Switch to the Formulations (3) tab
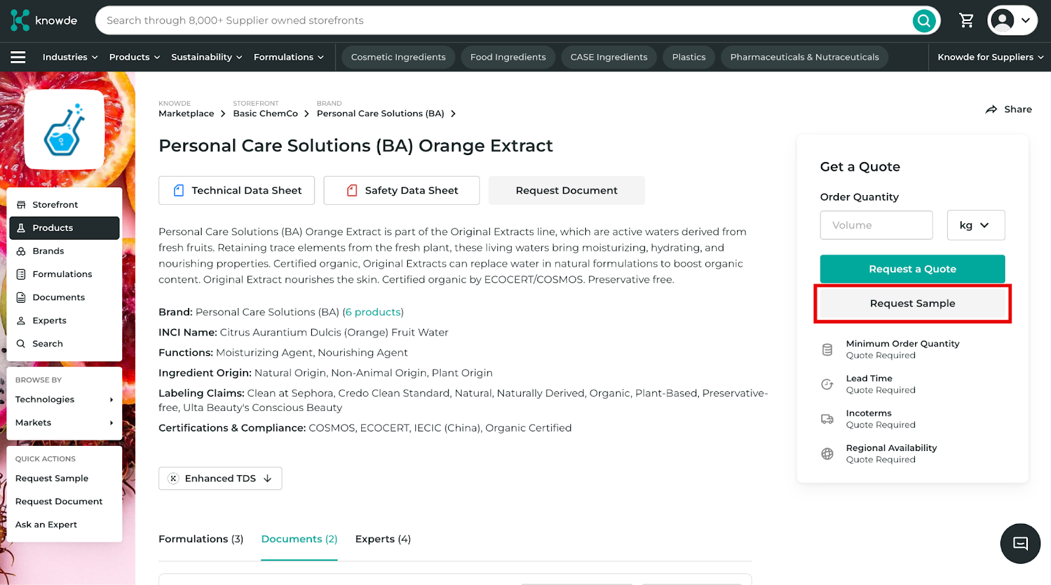This screenshot has height=585, width=1051. point(201,539)
